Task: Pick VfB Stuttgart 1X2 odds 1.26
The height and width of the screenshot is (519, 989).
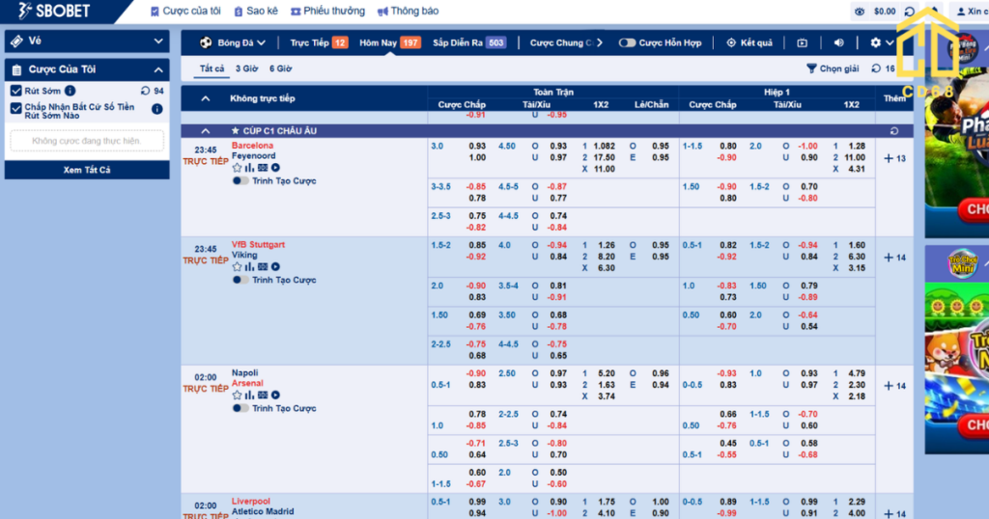Action: (607, 245)
